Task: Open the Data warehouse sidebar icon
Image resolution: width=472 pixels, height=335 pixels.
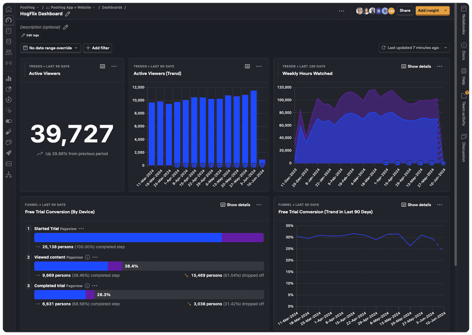Action: point(8,41)
